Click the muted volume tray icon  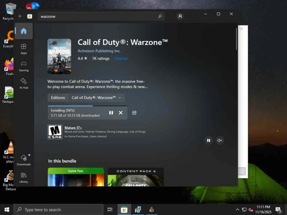tap(251, 209)
